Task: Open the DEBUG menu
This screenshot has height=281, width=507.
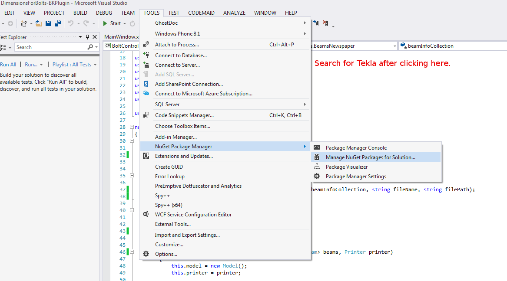Action: coord(104,13)
